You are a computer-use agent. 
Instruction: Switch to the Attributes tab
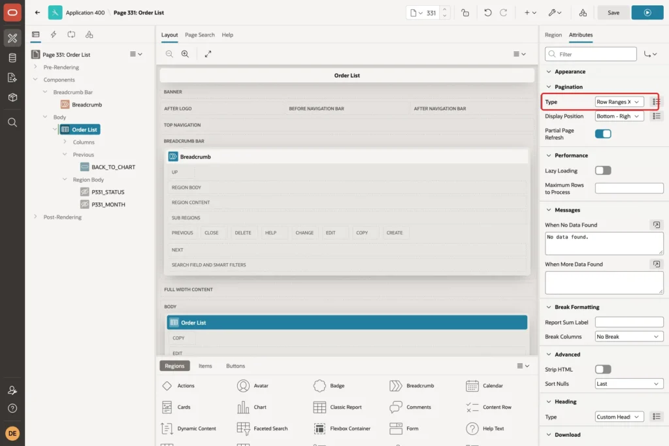point(581,35)
